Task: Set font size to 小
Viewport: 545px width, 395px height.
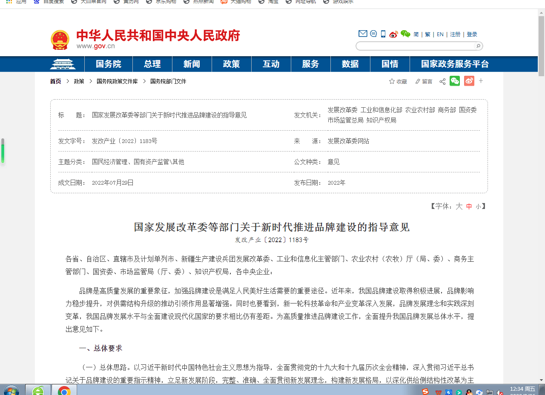Action: [478, 206]
